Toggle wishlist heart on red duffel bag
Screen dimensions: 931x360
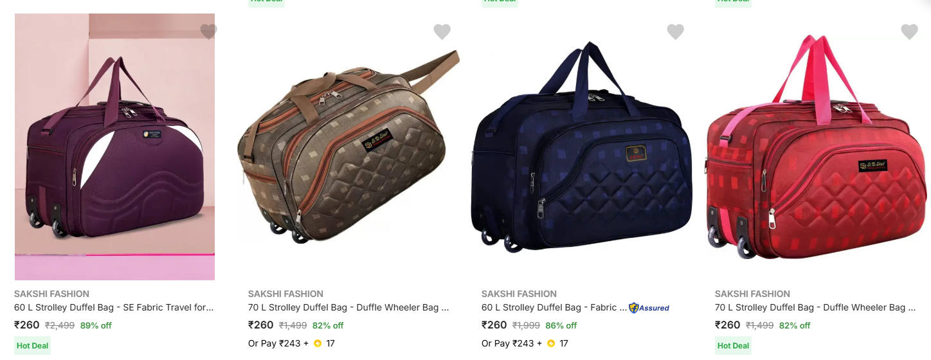point(909,31)
